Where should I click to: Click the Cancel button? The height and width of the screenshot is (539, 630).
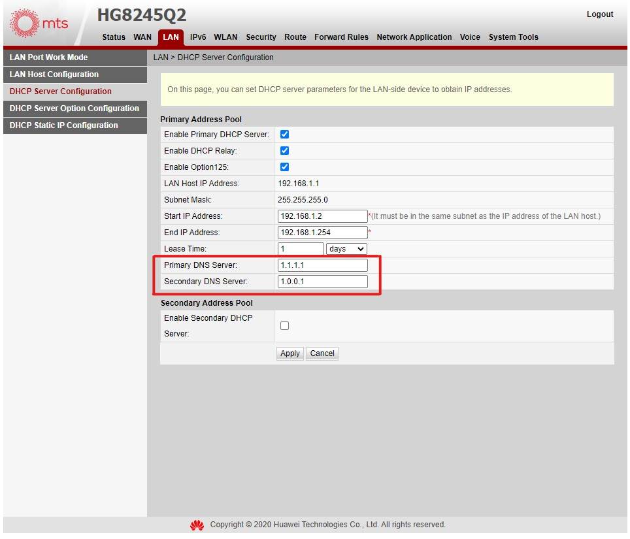[322, 353]
